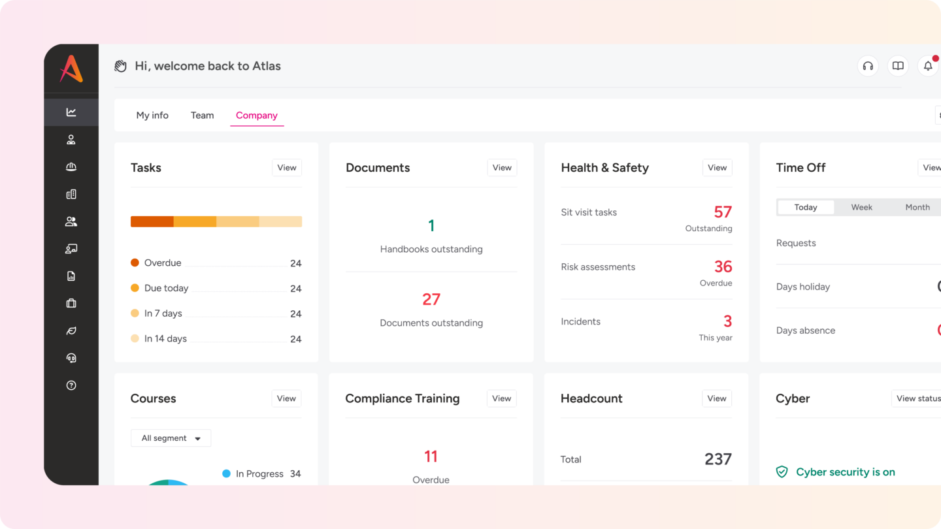941x529 pixels.
Task: Click the question mark help icon
Action: click(71, 385)
